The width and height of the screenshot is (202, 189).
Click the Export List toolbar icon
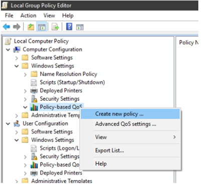[x=55, y=26]
